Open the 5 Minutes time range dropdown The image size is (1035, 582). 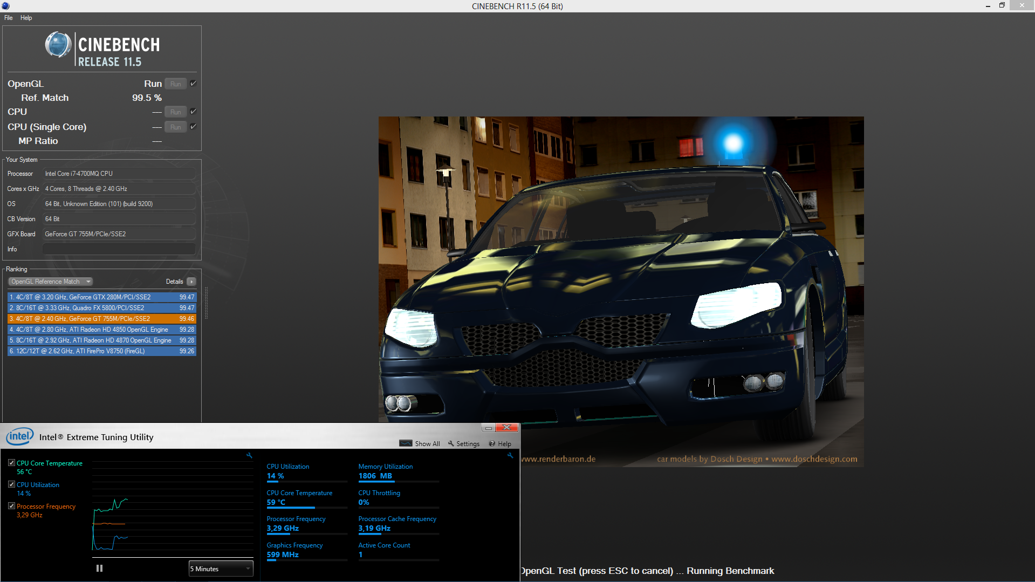click(x=221, y=569)
